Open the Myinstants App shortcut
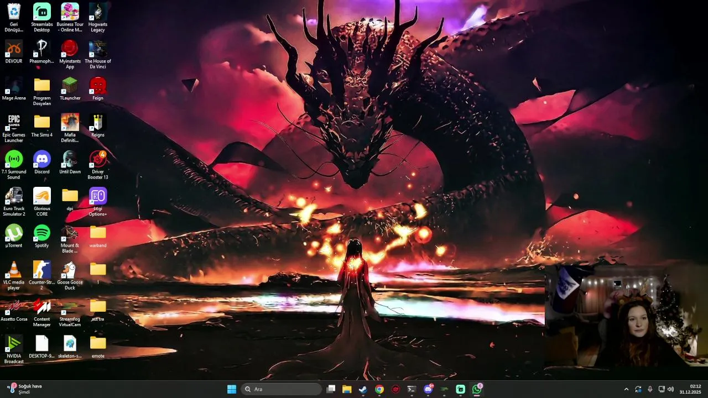Viewport: 708px width, 398px height. 70,55
